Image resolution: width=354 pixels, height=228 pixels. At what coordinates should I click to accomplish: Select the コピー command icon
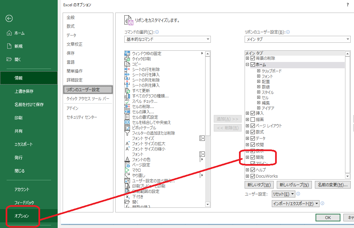(x=127, y=64)
